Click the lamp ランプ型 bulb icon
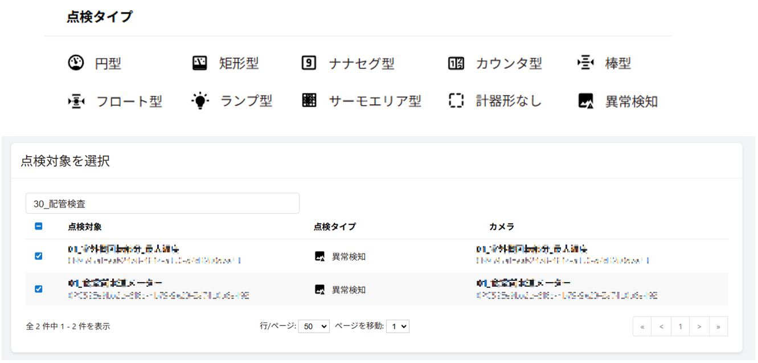Viewport: 758px width, 363px height. pos(200,101)
